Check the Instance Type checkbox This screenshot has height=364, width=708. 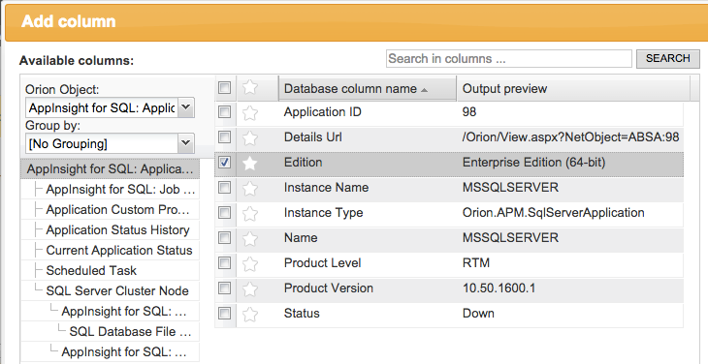[224, 213]
